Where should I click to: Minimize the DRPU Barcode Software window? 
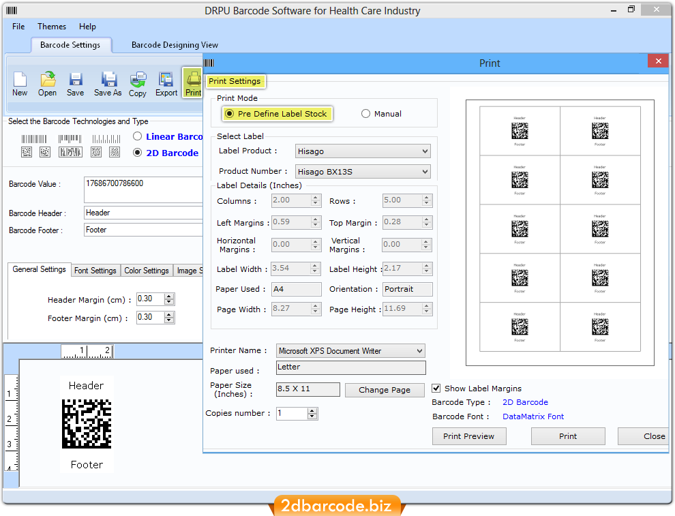614,10
